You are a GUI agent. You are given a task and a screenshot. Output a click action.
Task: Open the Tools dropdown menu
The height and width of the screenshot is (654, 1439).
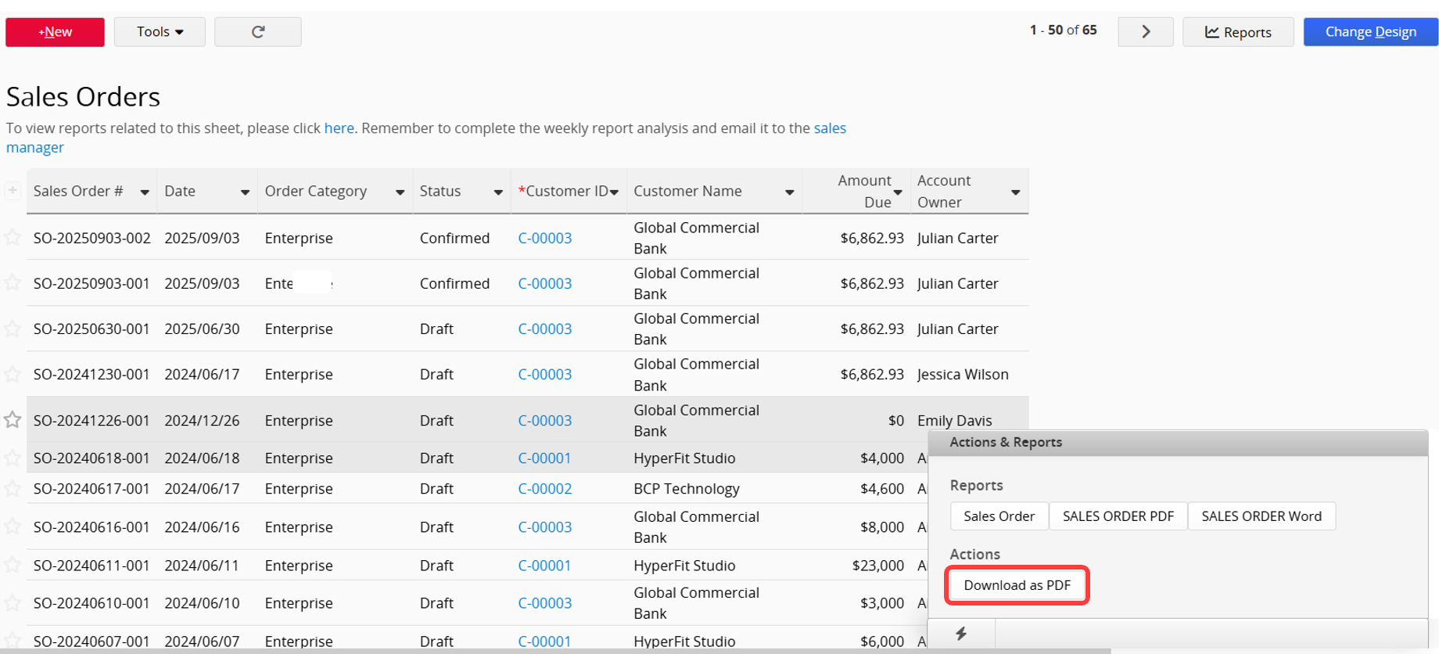(x=160, y=32)
